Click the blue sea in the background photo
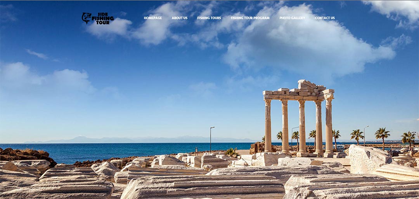Screen dimensions: 419x199 click(x=136, y=150)
